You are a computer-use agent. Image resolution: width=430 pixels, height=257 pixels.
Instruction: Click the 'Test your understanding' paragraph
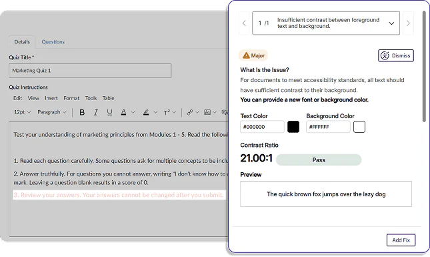[121, 135]
